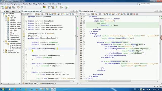Select combos_in.xhtml in the project tree

pyautogui.click(x=15, y=27)
